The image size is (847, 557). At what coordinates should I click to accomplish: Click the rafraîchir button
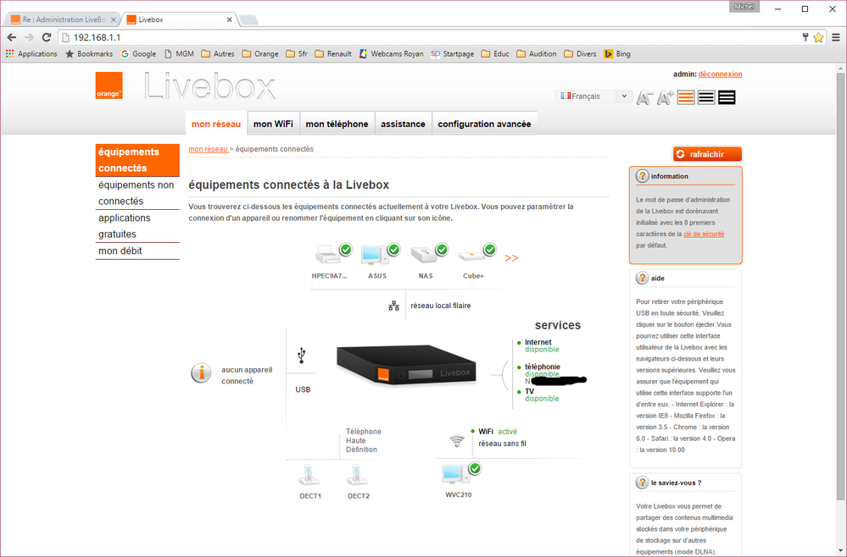point(707,154)
